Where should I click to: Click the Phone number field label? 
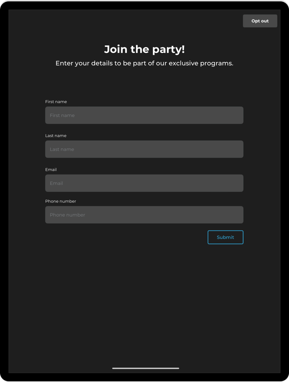coord(61,201)
